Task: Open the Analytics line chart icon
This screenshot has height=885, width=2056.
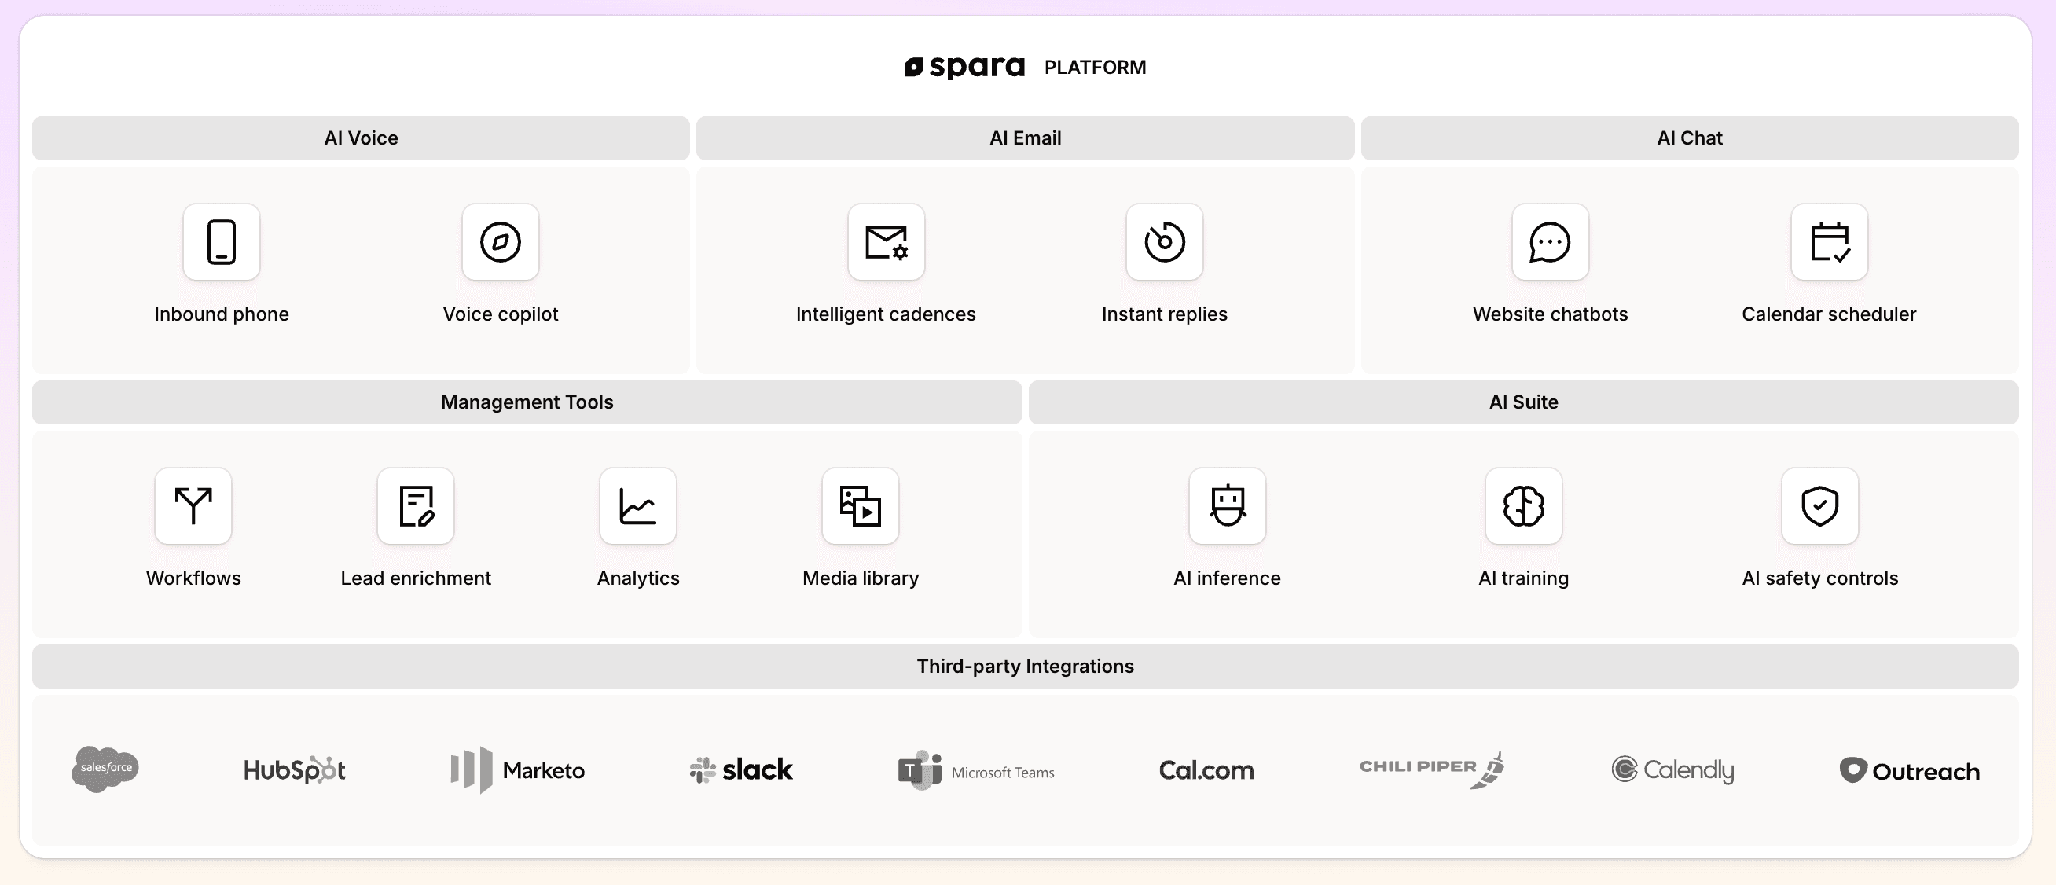Action: tap(637, 507)
